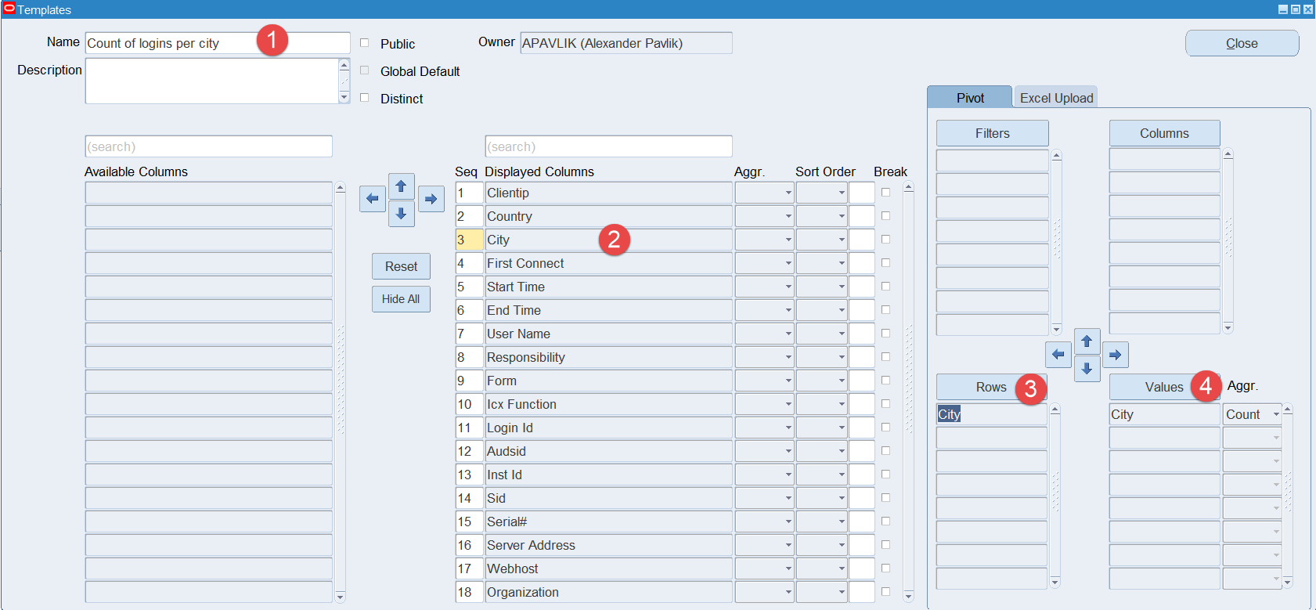Click pivot up arrow button
Screen dimensions: 1316x610
tap(1087, 341)
